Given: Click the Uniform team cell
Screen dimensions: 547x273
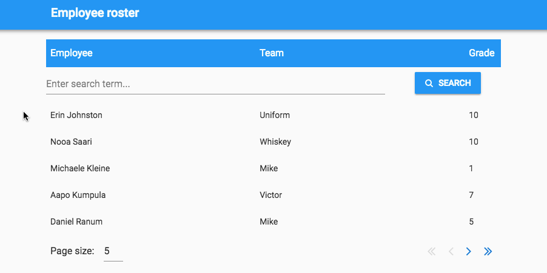Looking at the screenshot, I should tap(275, 115).
